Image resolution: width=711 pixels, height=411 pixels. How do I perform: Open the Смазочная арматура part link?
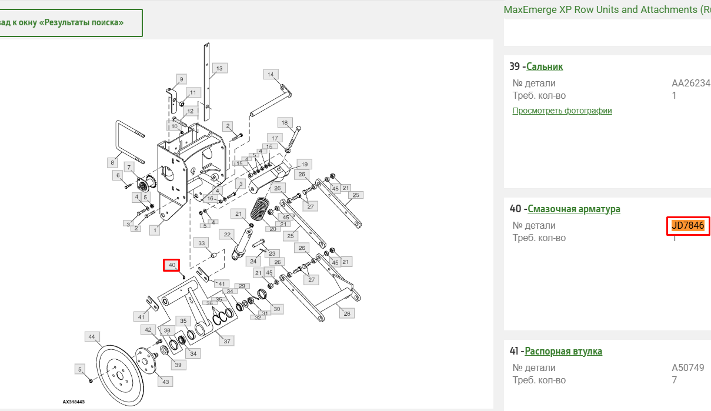[x=574, y=209]
